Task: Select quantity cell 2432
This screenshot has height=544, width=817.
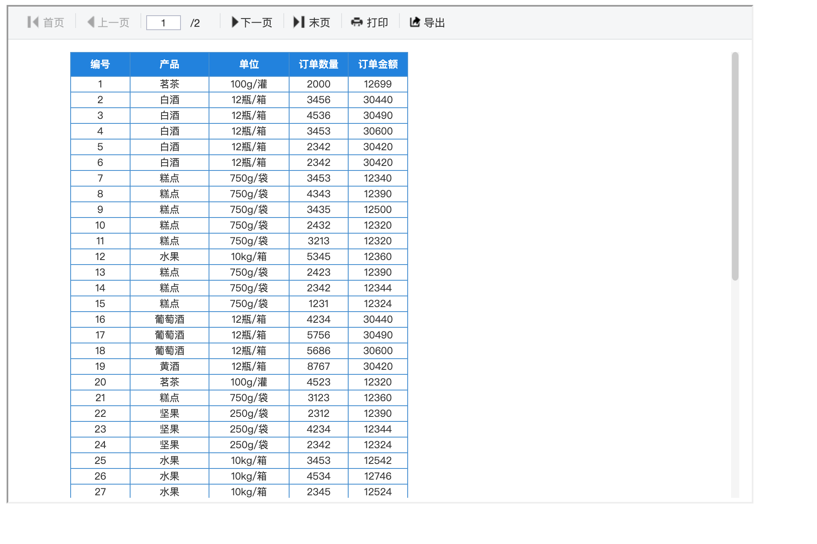Action: tap(318, 225)
